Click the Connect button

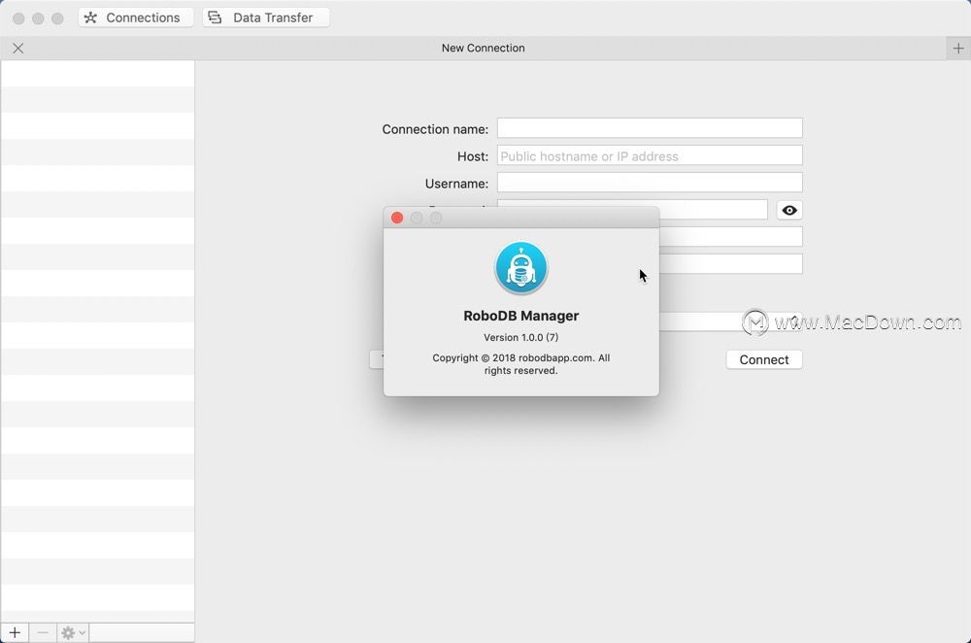pos(764,360)
